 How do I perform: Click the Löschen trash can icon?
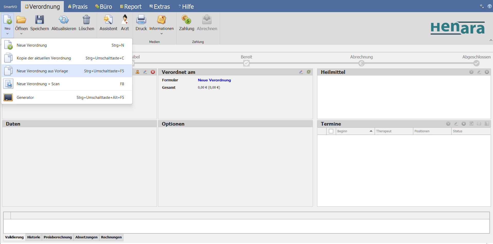click(x=86, y=20)
